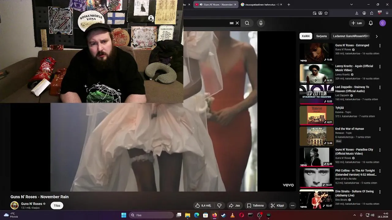Clear the search box with the X
This screenshot has width=392, height=220.
point(237,23)
